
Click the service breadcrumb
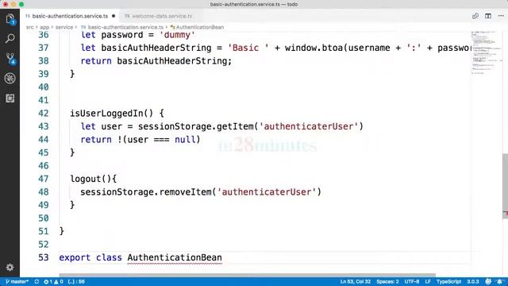click(x=64, y=27)
